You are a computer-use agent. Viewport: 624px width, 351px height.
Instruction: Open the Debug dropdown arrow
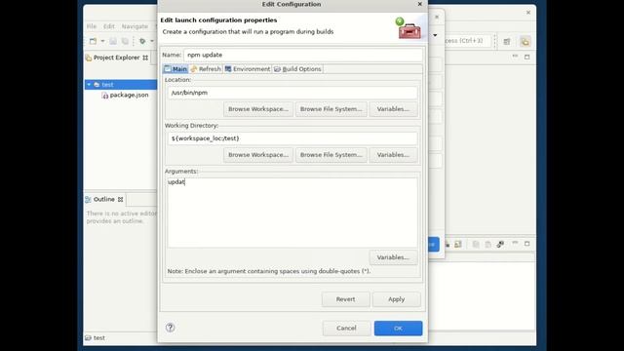coord(152,41)
